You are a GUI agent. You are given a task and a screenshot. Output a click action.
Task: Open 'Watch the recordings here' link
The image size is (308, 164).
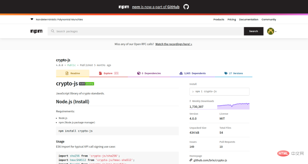tap(174, 44)
